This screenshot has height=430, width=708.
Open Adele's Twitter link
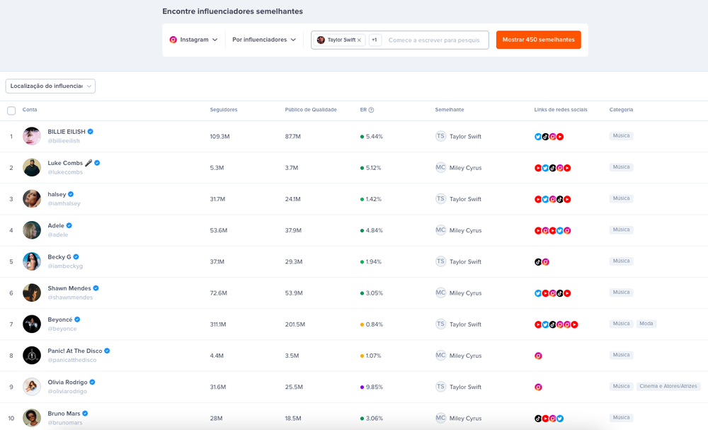[560, 230]
